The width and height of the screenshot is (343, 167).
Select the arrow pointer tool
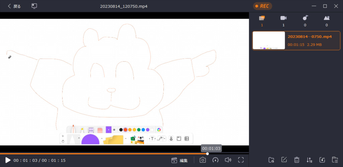tap(63, 136)
